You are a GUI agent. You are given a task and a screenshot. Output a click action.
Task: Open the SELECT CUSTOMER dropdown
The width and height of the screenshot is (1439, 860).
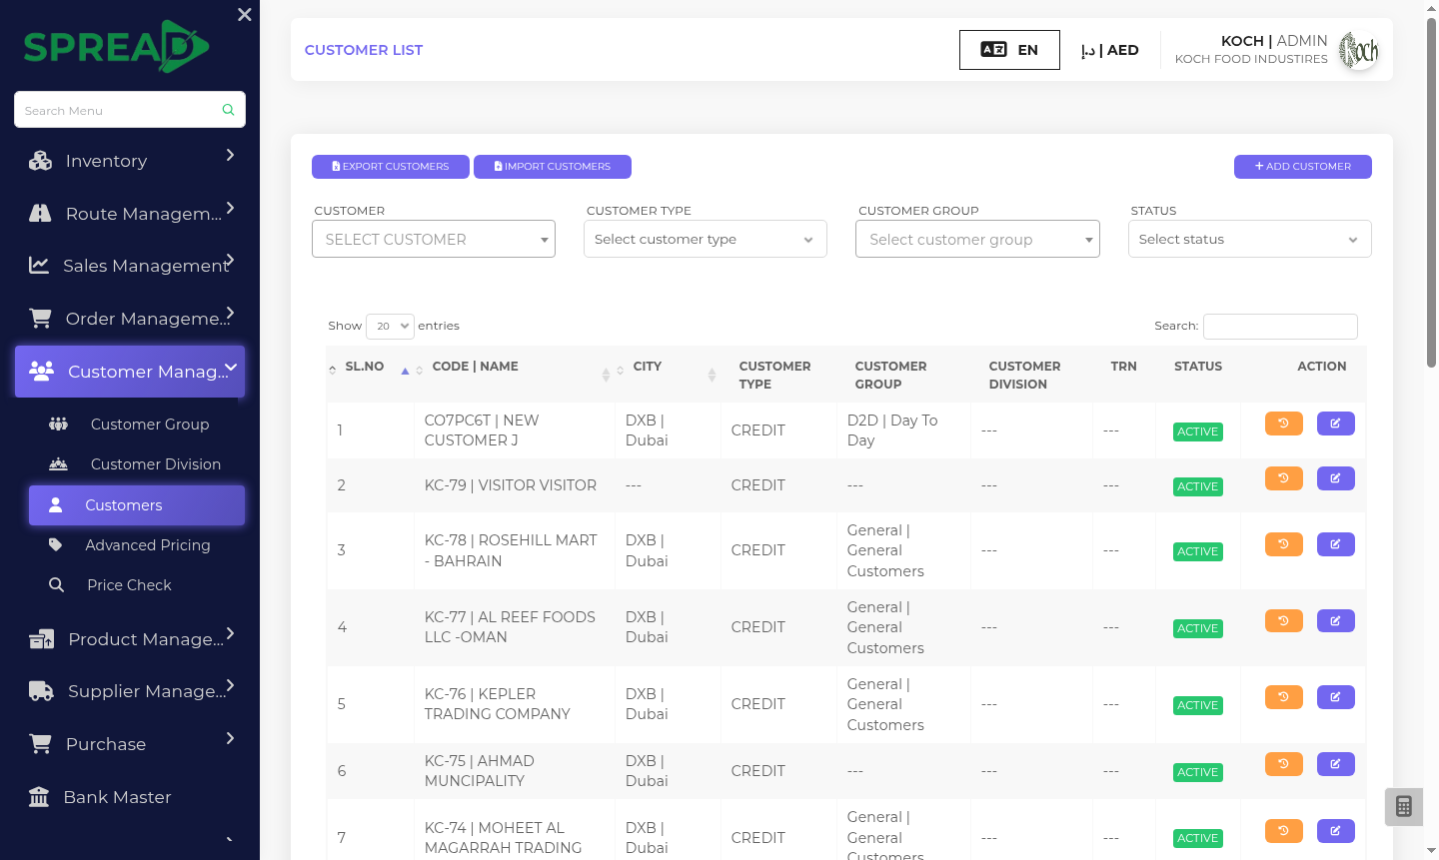[434, 239]
